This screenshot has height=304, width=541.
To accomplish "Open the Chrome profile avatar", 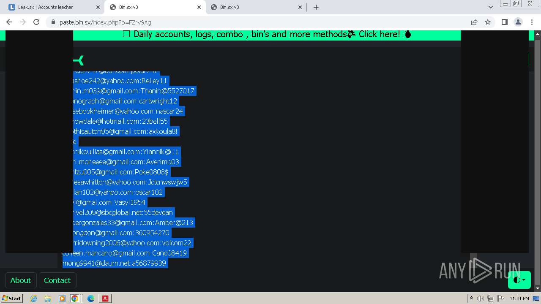I will [x=518, y=22].
